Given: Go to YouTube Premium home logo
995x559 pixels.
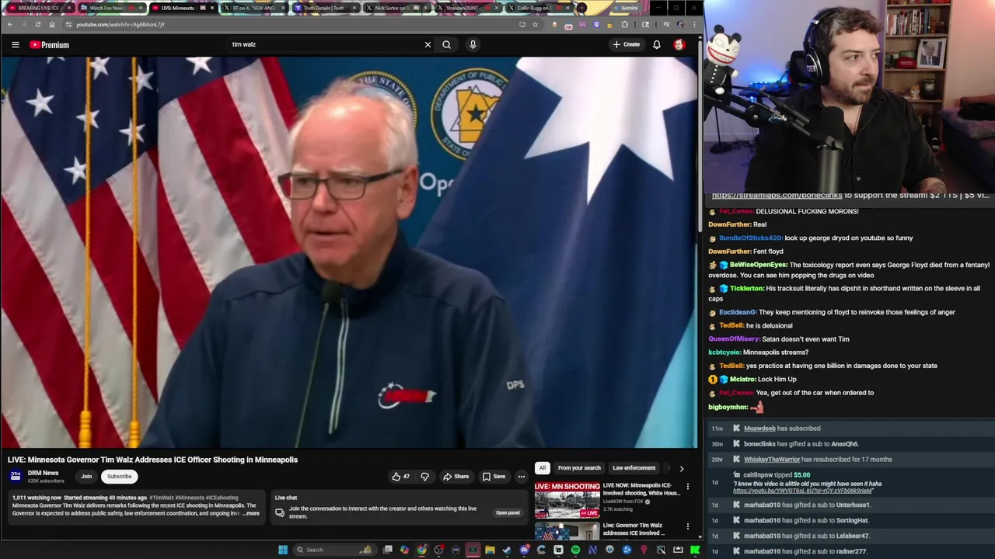Looking at the screenshot, I should [50, 45].
